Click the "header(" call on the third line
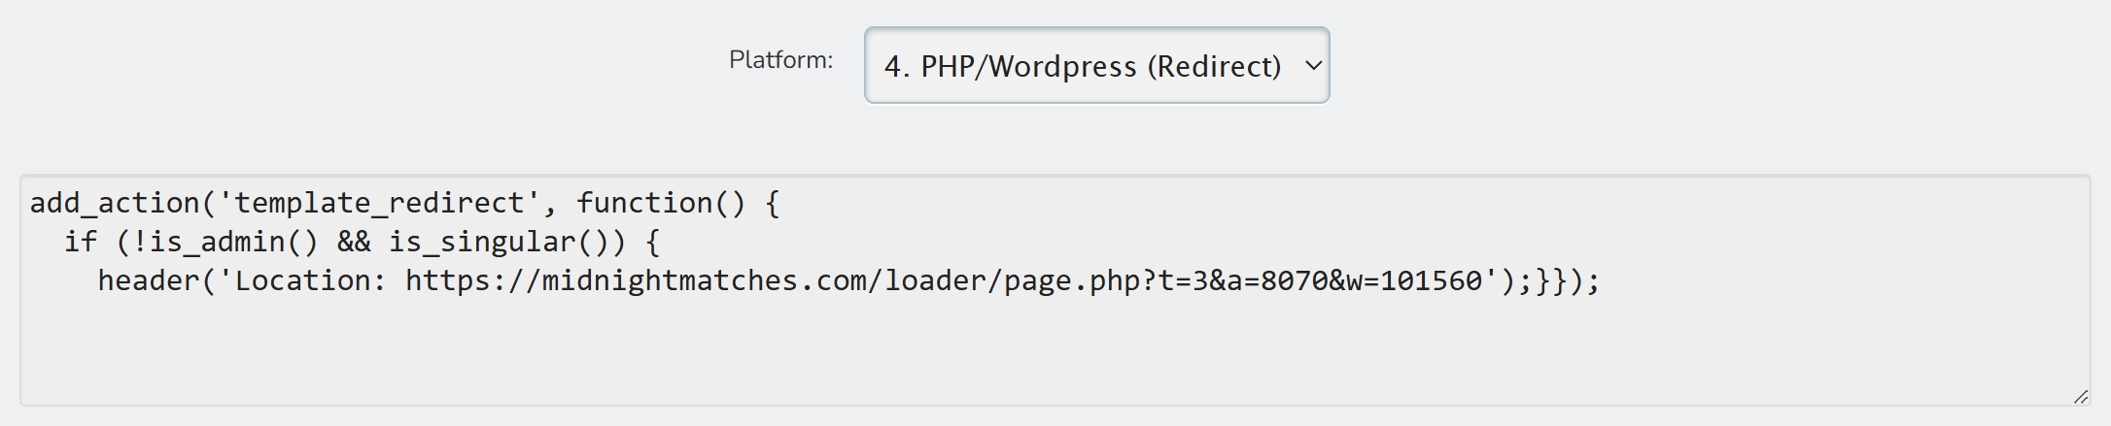This screenshot has width=2111, height=426. pyautogui.click(x=157, y=280)
